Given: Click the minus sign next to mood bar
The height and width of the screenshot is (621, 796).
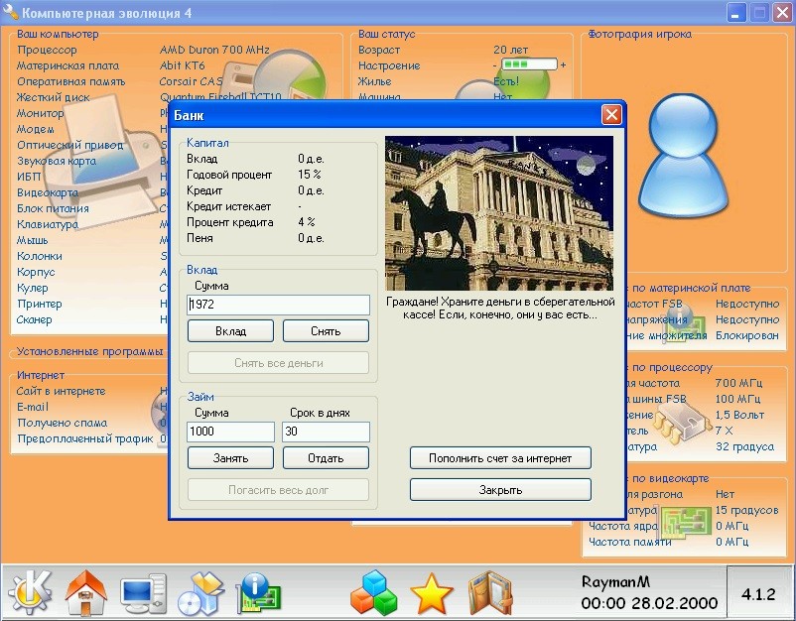Looking at the screenshot, I should click(x=494, y=64).
